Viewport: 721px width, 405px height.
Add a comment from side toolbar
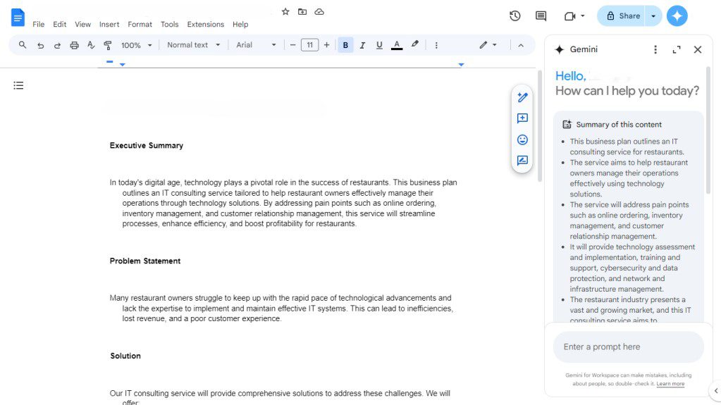[x=522, y=118]
